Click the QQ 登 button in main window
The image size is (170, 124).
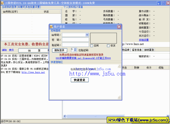click(34, 51)
